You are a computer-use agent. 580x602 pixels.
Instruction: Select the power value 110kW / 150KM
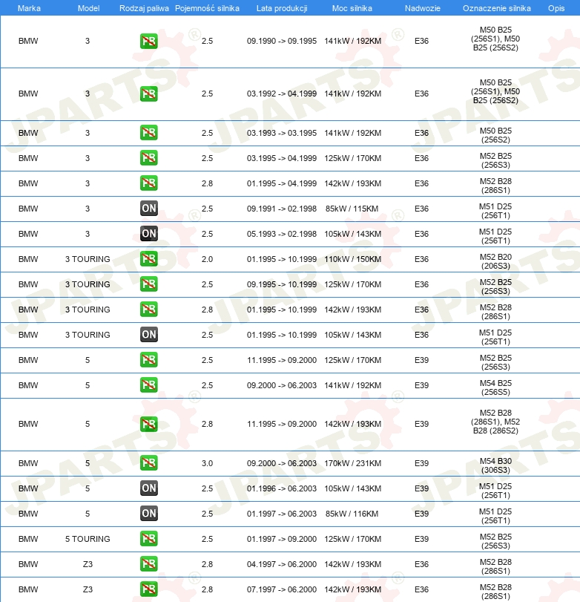[353, 259]
